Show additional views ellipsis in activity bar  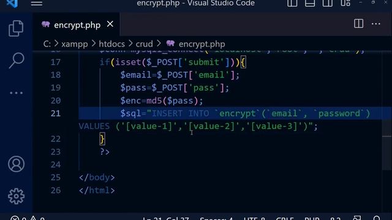point(17,93)
